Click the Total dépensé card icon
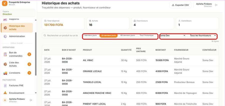Image resolution: width=225 pixels, height=106 pixels. 45,21
